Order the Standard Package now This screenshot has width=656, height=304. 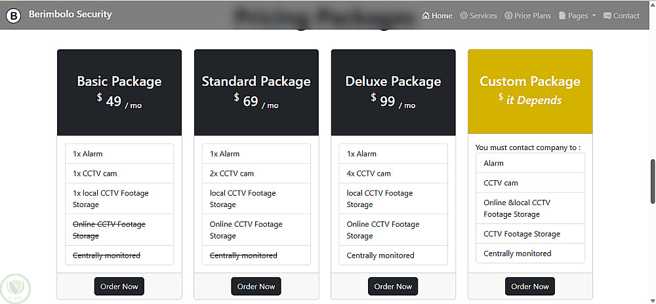pos(256,286)
